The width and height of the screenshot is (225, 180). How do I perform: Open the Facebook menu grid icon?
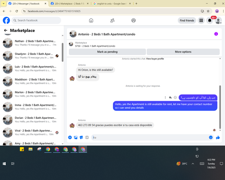click(x=201, y=20)
